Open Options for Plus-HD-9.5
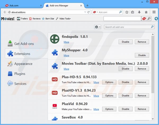Image resolution: width=159 pixels, height=125 pixels. 109,82
